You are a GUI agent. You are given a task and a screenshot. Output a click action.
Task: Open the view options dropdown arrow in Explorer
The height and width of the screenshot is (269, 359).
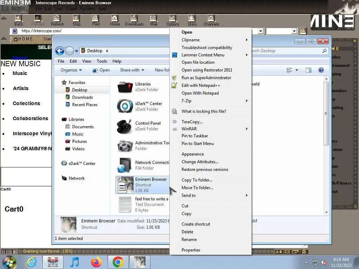297,70
